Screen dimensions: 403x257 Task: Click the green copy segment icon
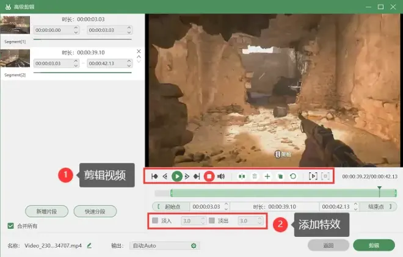tap(280, 176)
